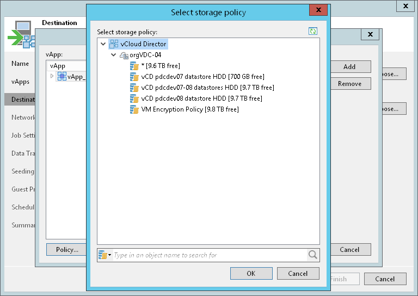Click the orgVDC-04 cloud icon
Image resolution: width=418 pixels, height=296 pixels.
click(124, 55)
